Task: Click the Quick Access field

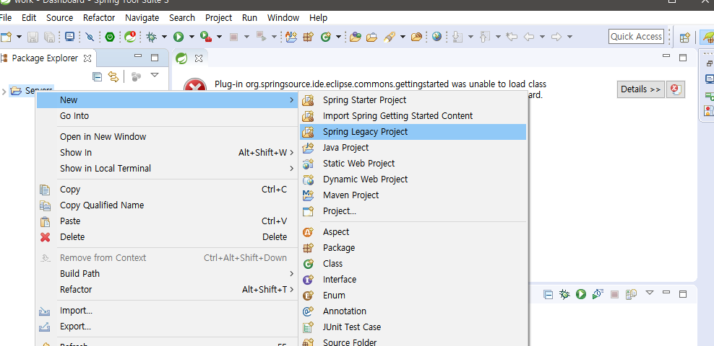Action: 636,37
